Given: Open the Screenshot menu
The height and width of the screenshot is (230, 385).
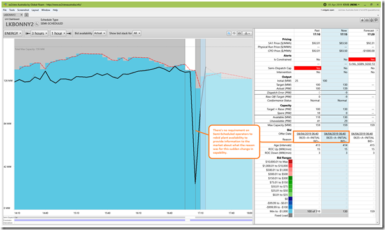Looking at the screenshot, I should [23, 10].
